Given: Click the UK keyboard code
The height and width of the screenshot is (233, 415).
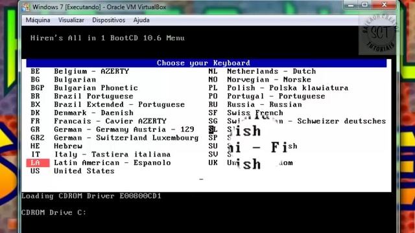Looking at the screenshot, I should click(x=213, y=162).
